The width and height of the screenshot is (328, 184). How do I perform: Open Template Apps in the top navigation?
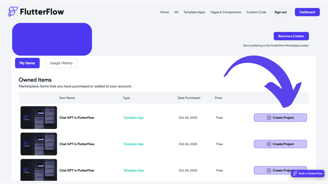[194, 12]
